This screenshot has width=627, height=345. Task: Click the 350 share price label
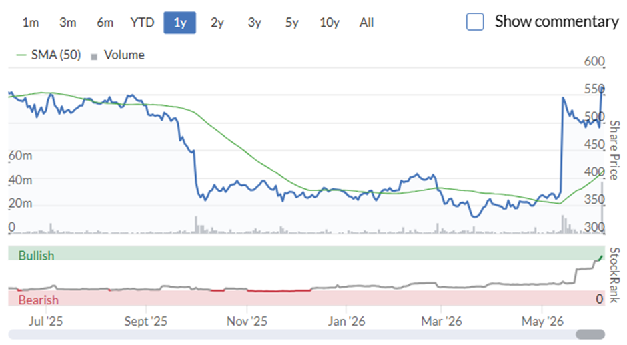(594, 199)
